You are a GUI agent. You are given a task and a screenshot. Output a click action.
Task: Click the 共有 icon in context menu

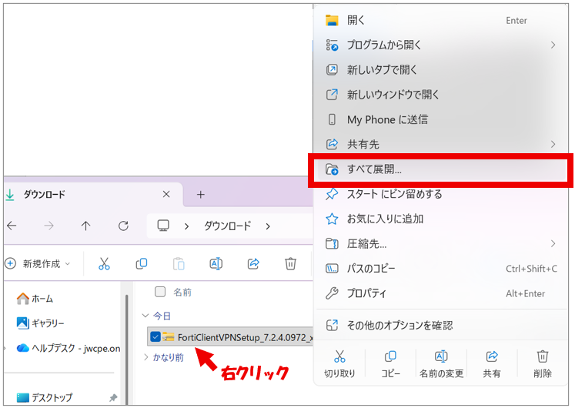pyautogui.click(x=491, y=356)
